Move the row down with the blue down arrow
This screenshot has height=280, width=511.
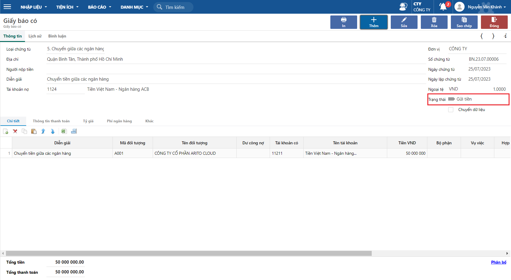click(53, 131)
